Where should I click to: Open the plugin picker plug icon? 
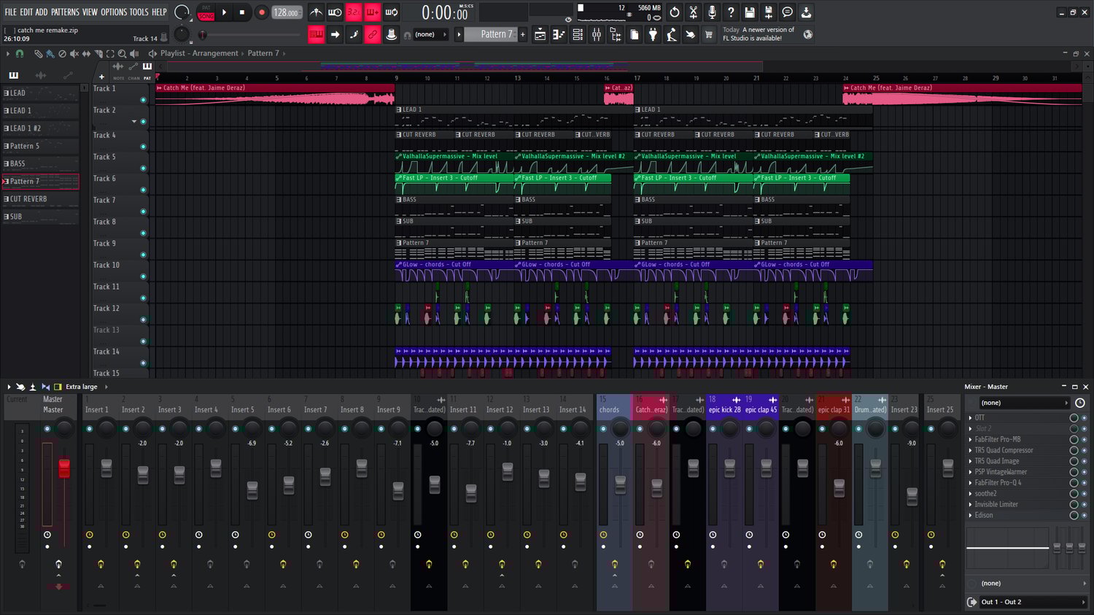[x=653, y=34]
